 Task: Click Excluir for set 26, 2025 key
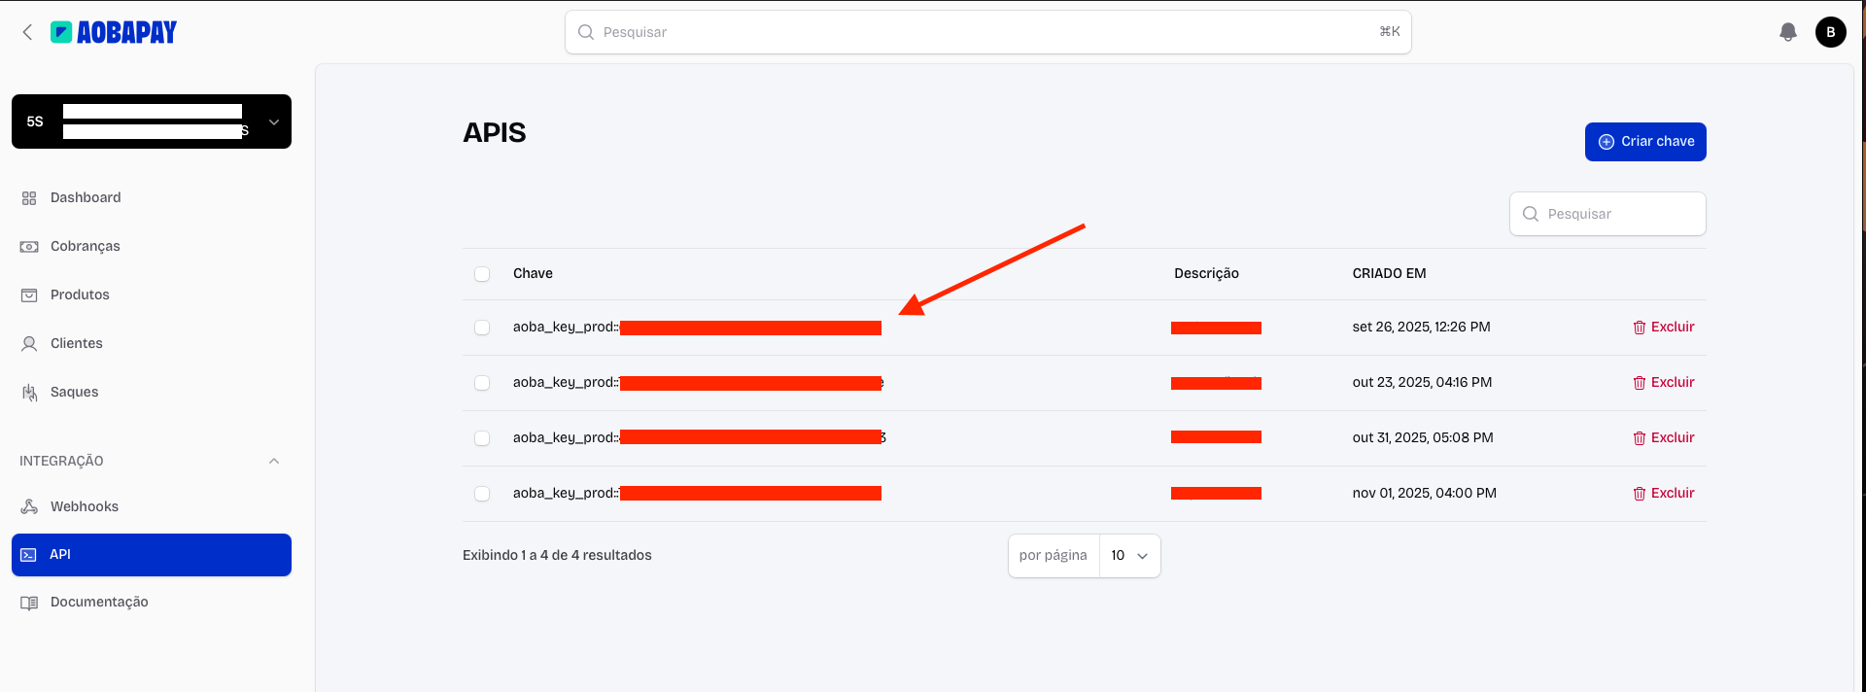tap(1663, 327)
